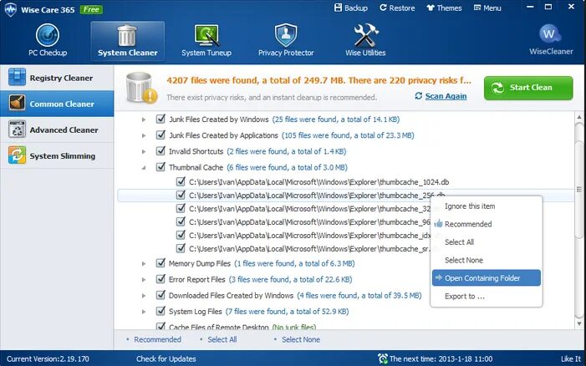This screenshot has height=366, width=586.
Task: Click Check for Updates
Action: pos(166,359)
